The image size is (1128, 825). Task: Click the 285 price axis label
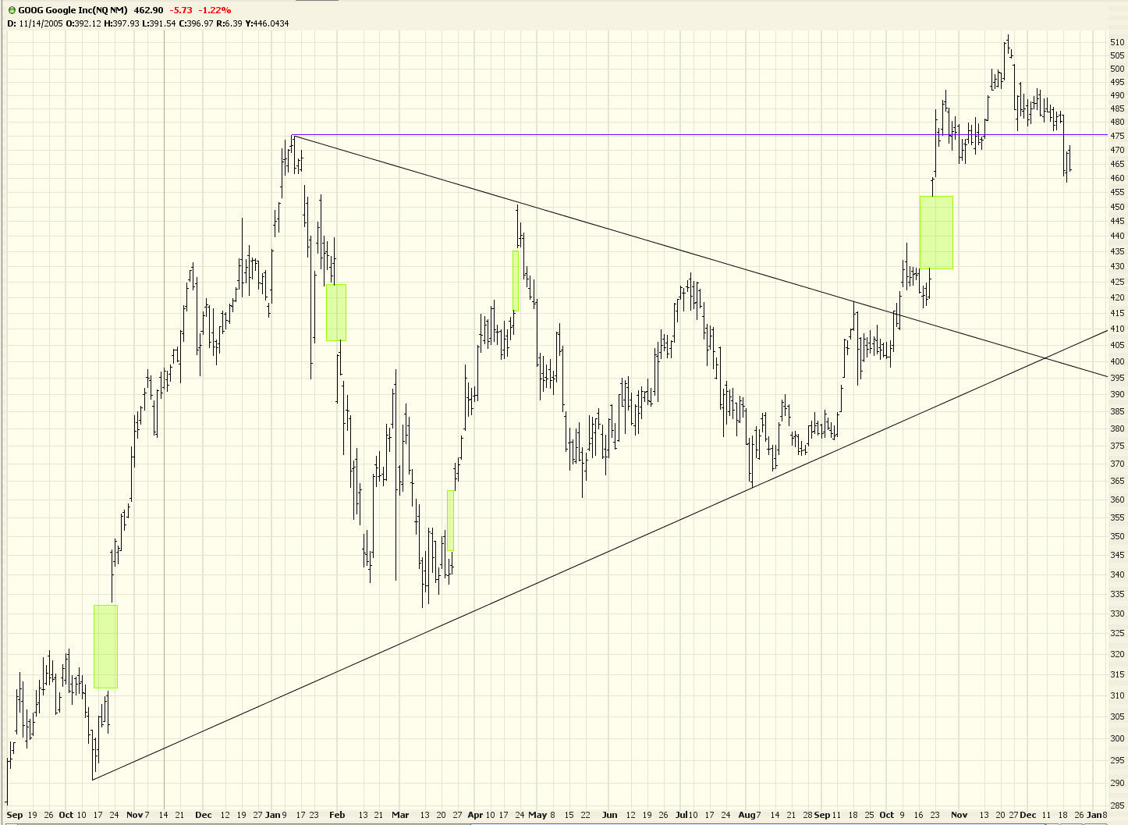1117,805
